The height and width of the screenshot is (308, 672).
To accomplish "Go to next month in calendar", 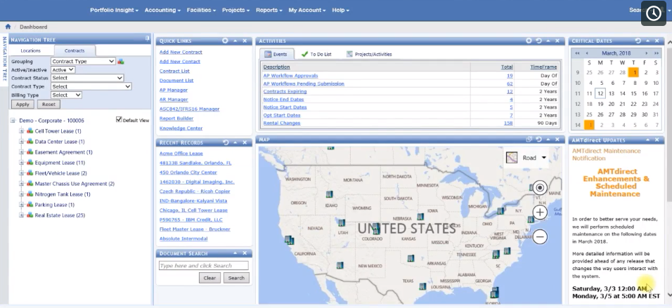I will point(646,53).
